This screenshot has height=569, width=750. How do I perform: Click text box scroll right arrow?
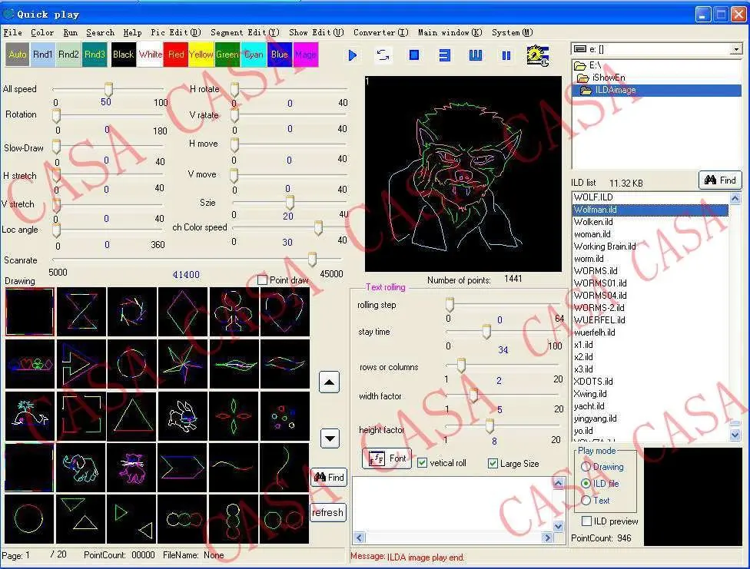coord(547,538)
